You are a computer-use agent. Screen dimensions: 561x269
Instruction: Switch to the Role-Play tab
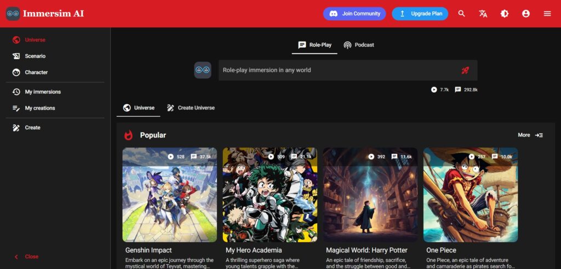click(314, 45)
